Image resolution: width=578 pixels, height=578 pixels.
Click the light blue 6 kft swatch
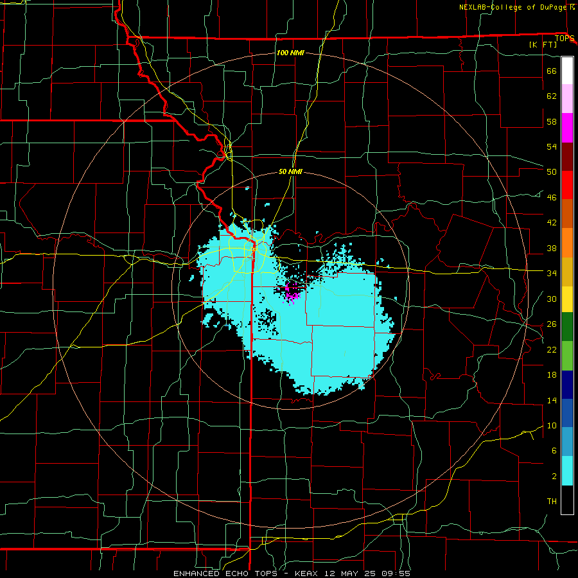pyautogui.click(x=567, y=442)
